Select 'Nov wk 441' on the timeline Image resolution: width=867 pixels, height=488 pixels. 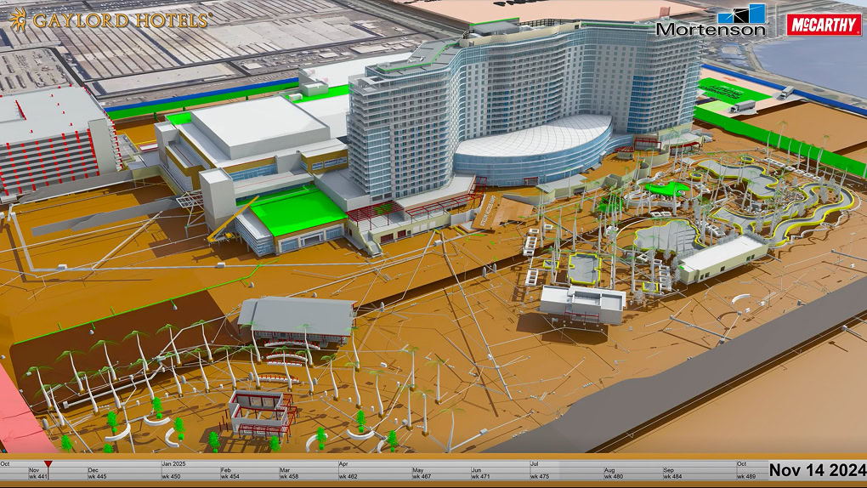[37, 473]
